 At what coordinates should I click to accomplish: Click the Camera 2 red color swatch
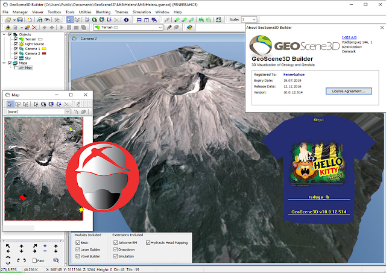coord(44,54)
